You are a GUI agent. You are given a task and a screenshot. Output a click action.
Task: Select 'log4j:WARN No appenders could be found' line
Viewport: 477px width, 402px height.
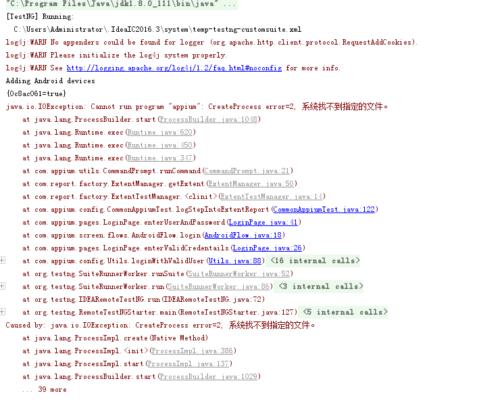[211, 43]
